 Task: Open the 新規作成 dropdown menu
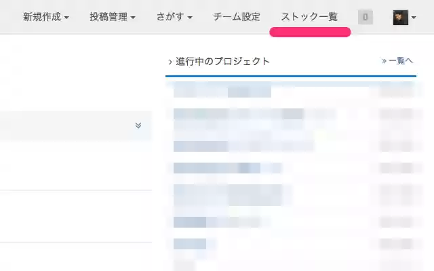point(45,17)
